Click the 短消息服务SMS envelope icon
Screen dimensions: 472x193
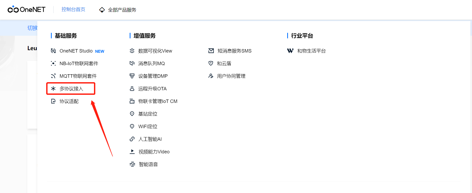click(211, 51)
